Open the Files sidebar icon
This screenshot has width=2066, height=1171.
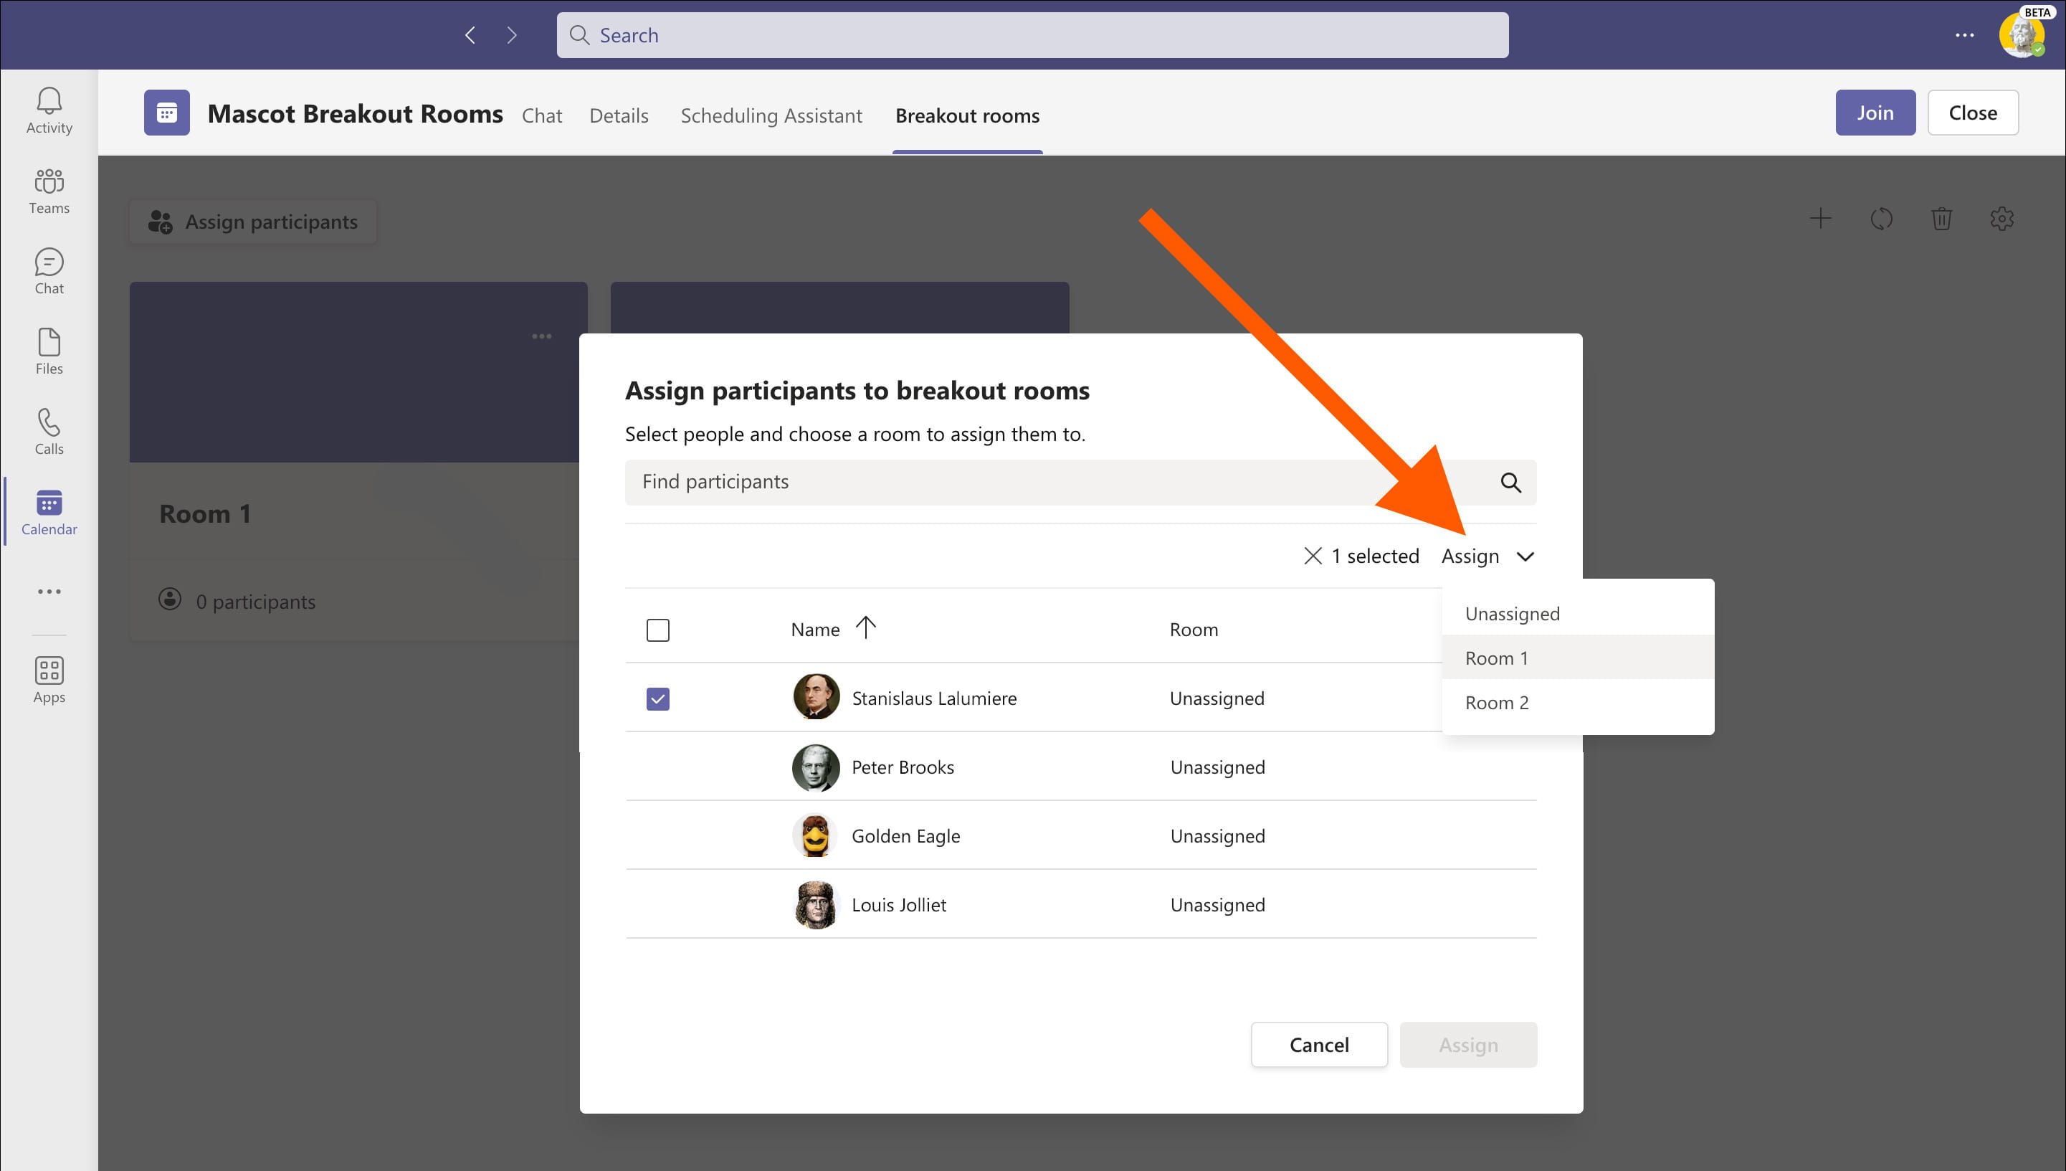pyautogui.click(x=49, y=351)
